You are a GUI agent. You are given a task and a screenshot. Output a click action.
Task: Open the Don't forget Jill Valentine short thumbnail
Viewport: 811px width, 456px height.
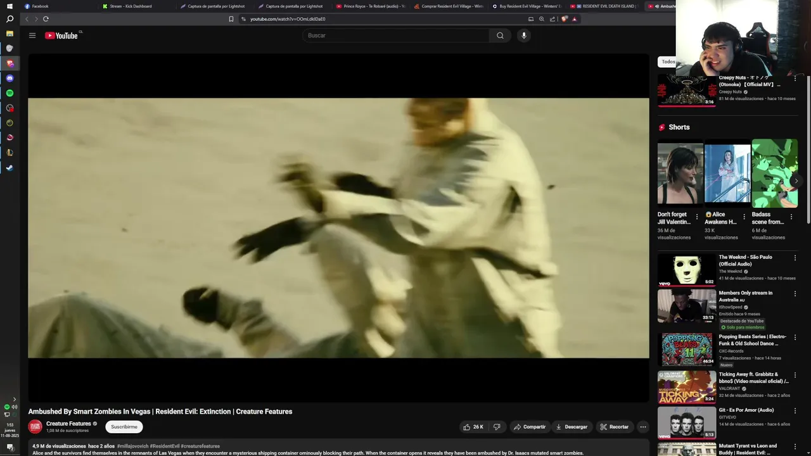(x=680, y=173)
